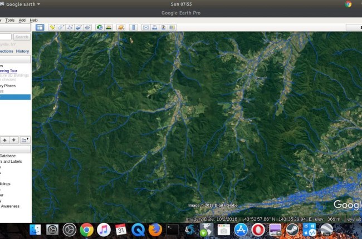Add an image overlay from the toolbar
Screen dimensions: 362x239
click(x=79, y=27)
